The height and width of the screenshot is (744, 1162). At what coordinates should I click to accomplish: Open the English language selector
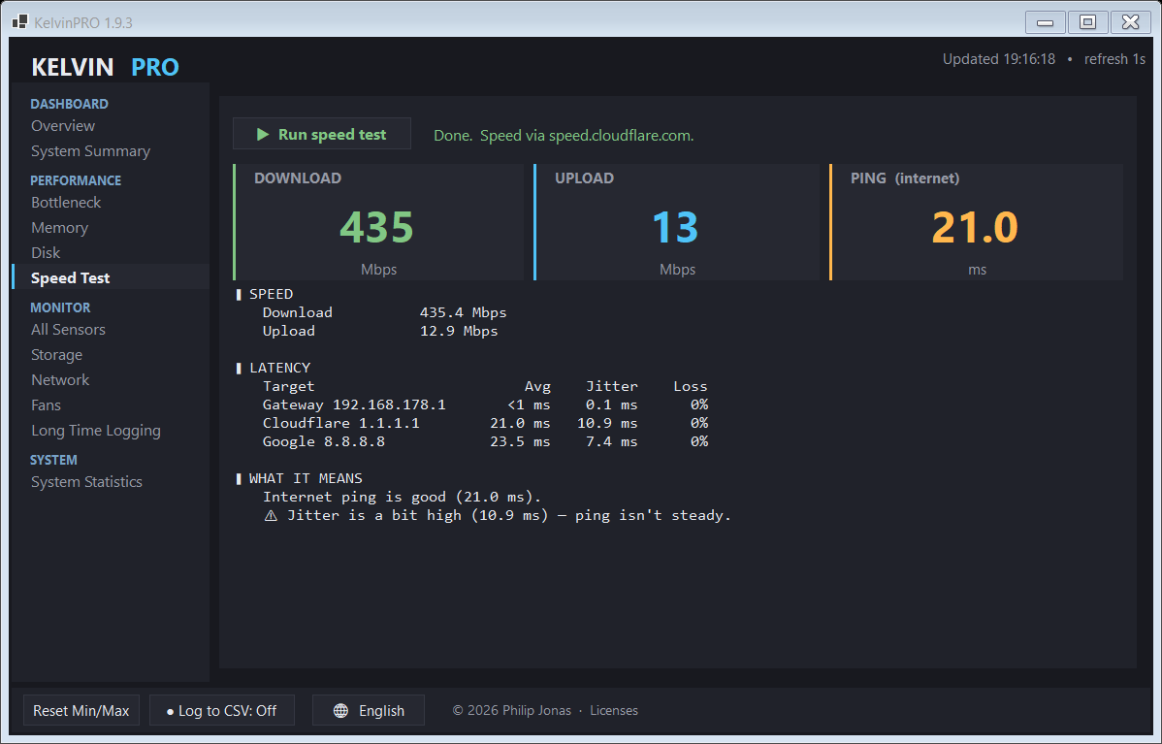(369, 711)
